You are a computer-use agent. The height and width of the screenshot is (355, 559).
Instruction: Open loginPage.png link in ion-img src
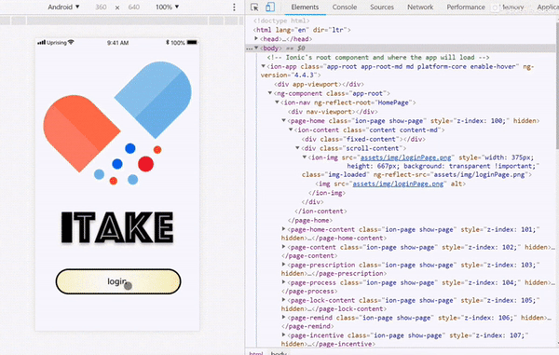click(405, 157)
